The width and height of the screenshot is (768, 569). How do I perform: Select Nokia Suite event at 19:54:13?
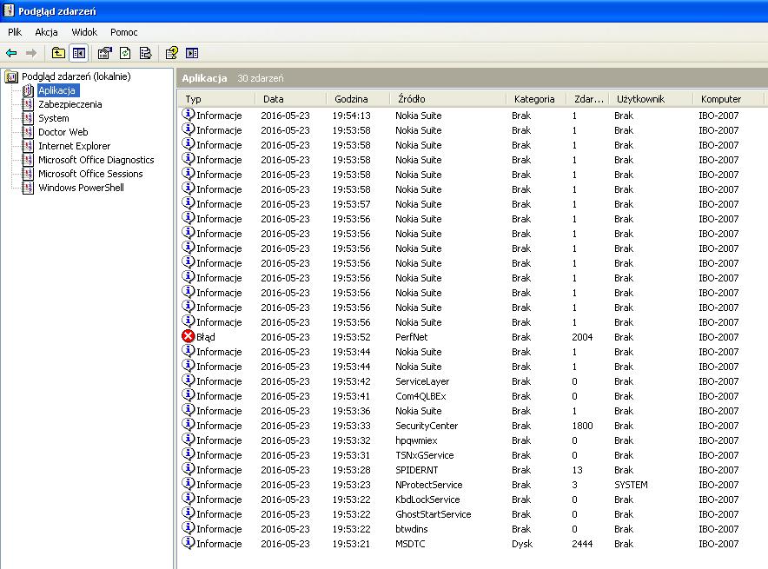472,116
